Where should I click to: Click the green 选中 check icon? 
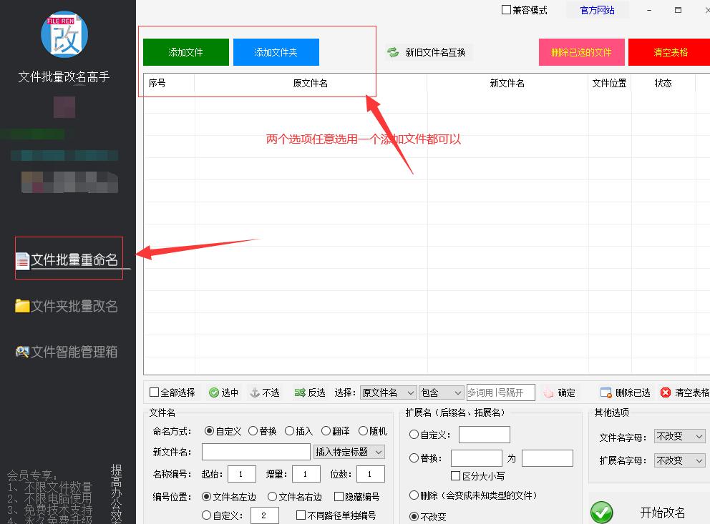coord(214,392)
